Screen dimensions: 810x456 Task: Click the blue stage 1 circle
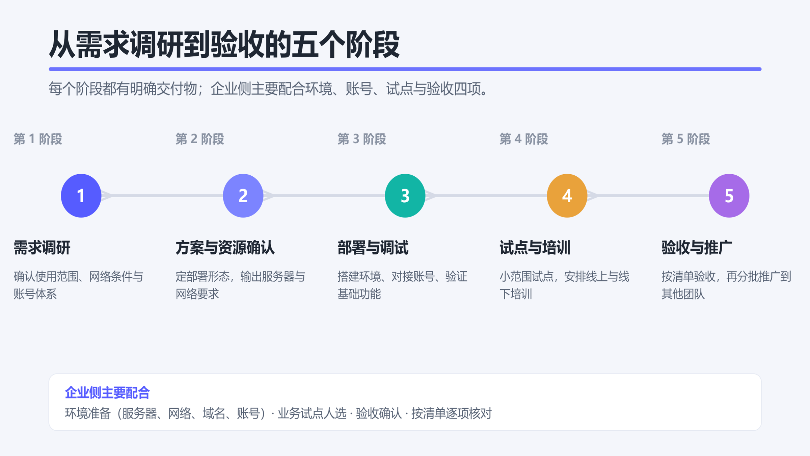[81, 196]
